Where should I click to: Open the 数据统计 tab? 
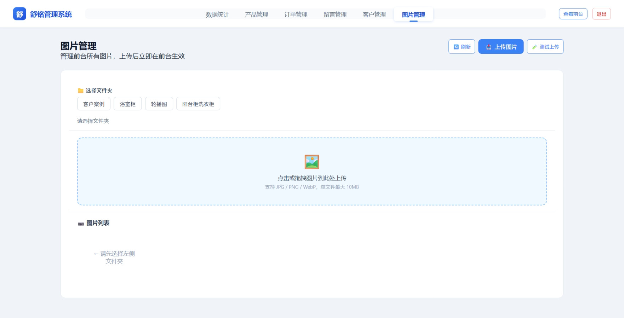[x=217, y=15]
